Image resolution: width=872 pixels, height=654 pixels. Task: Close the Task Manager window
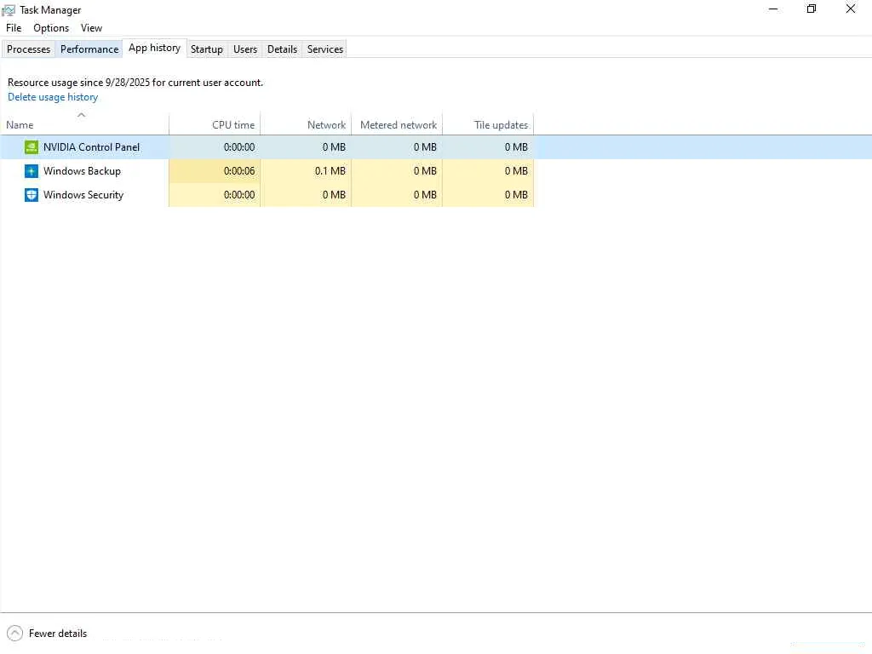click(x=851, y=9)
